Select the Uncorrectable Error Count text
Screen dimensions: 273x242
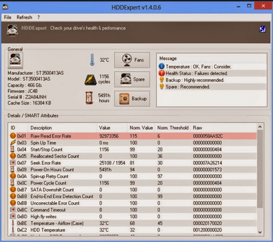(55, 203)
